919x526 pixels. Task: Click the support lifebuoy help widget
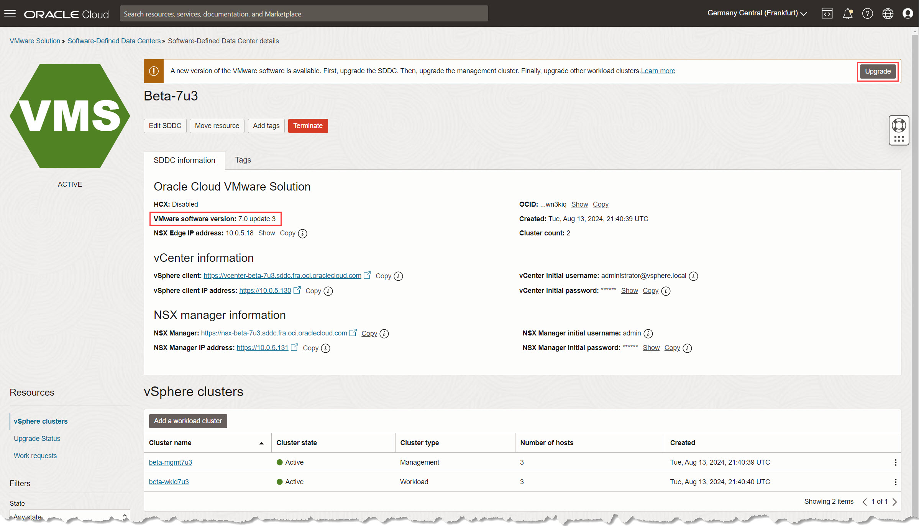pos(899,126)
